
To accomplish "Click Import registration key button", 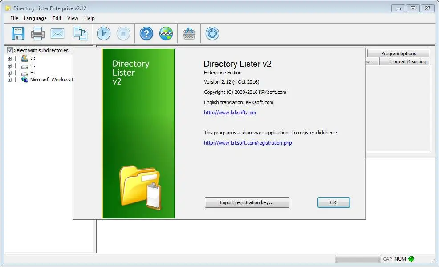I will pos(247,202).
